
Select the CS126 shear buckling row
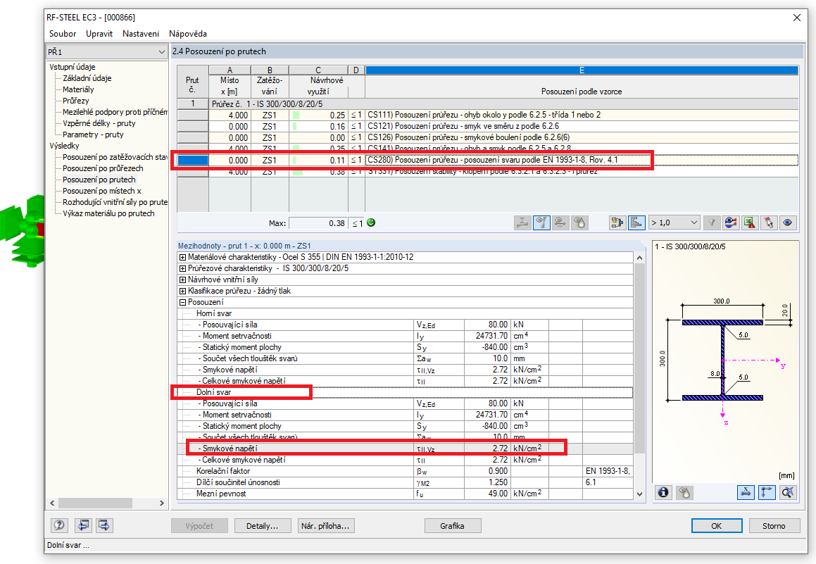pyautogui.click(x=488, y=138)
